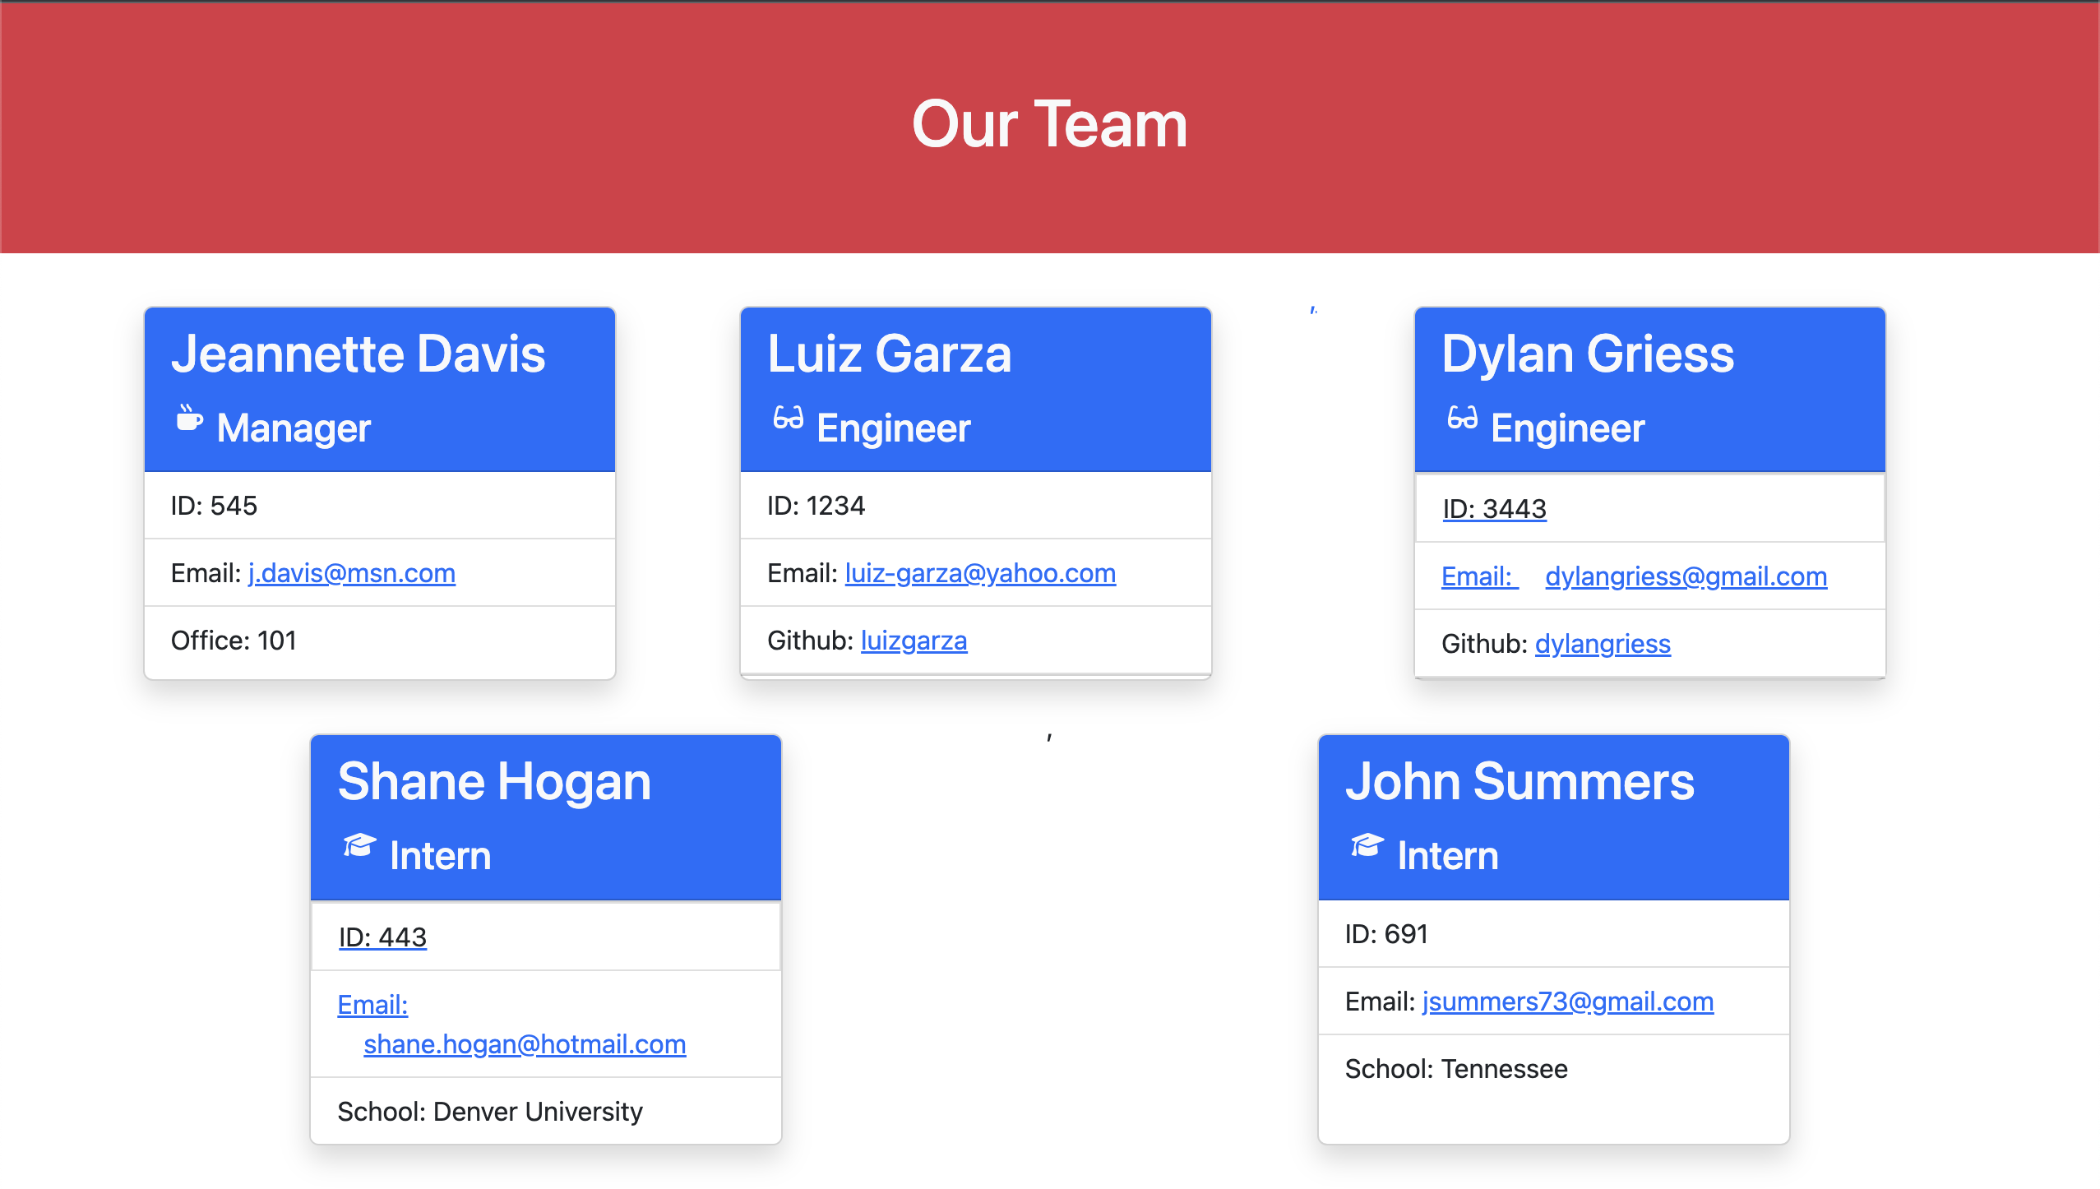This screenshot has height=1189, width=2100.
Task: Open shane.hogan@hotmail.com email link
Action: point(525,1044)
